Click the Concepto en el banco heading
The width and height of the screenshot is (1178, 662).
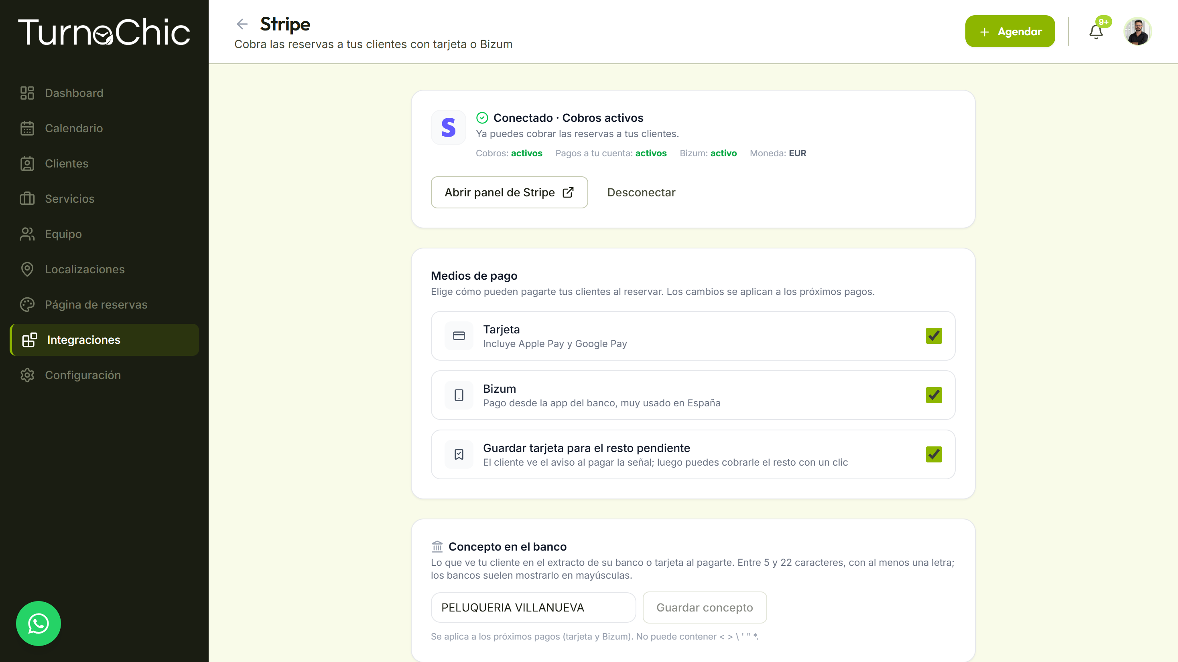[x=507, y=547]
